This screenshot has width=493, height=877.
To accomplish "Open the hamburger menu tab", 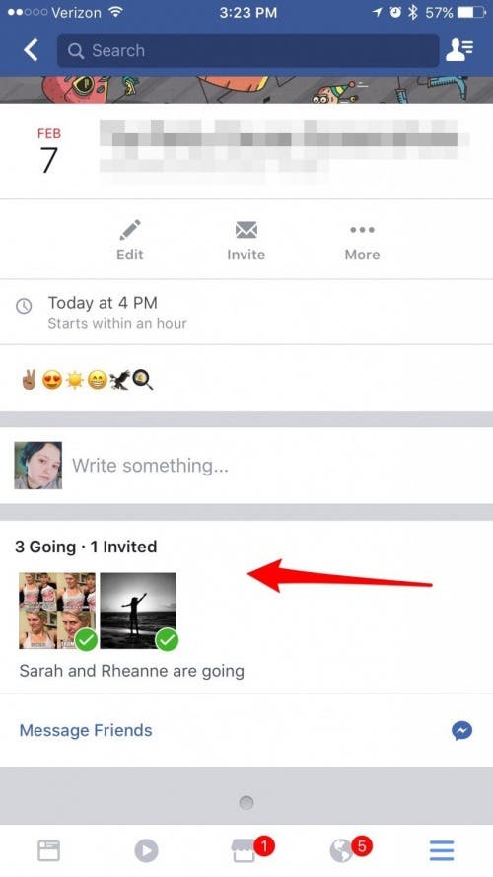I will pyautogui.click(x=442, y=850).
